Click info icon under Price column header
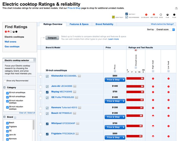Screen dimensions: 179x141 115,71
